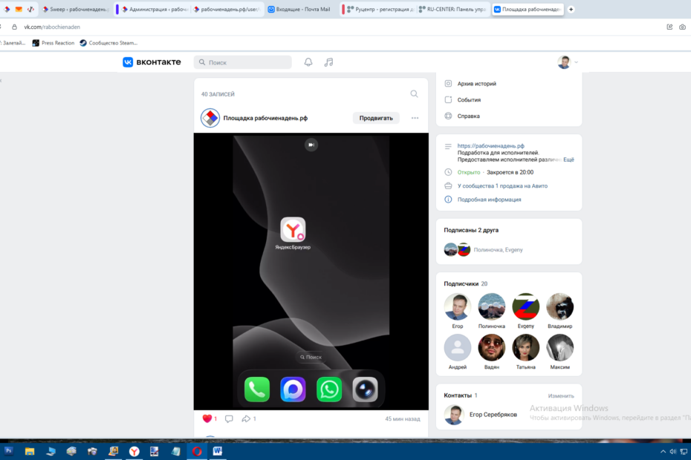
Task: Click the Изменить link in Contacts
Action: coord(561,395)
